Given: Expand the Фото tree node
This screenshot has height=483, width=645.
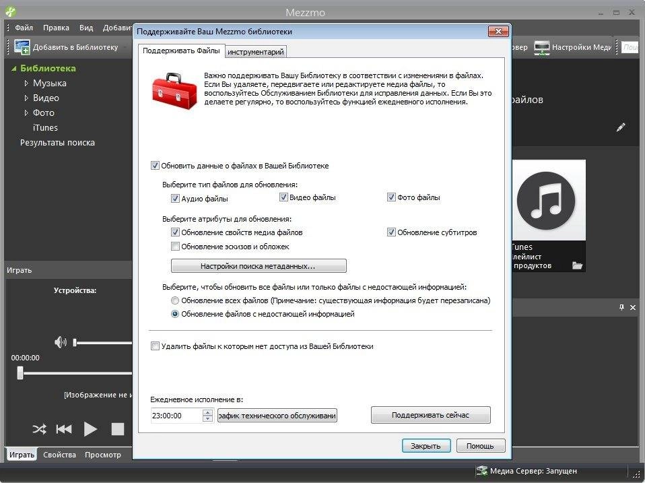Looking at the screenshot, I should tap(26, 112).
